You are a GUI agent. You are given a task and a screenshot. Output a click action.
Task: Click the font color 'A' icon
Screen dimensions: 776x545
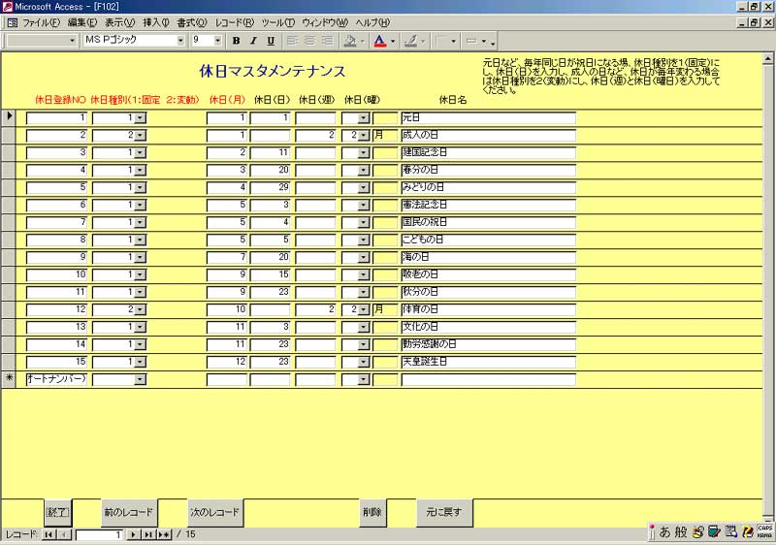379,41
